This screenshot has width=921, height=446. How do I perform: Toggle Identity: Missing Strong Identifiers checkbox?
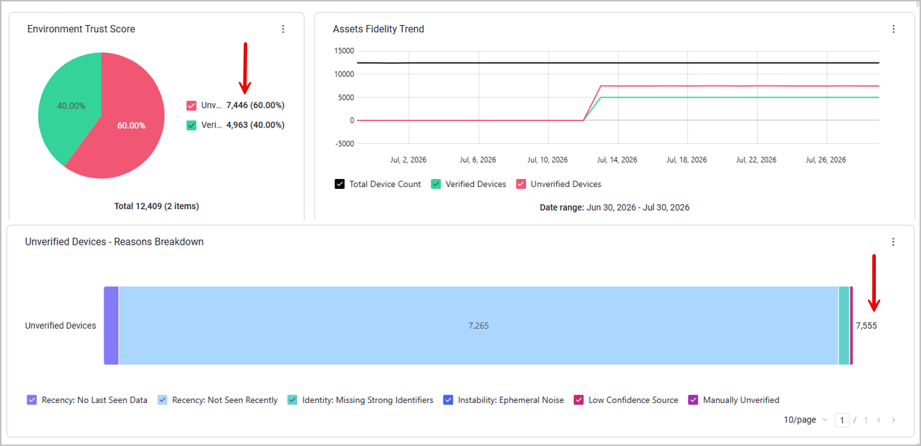(292, 400)
